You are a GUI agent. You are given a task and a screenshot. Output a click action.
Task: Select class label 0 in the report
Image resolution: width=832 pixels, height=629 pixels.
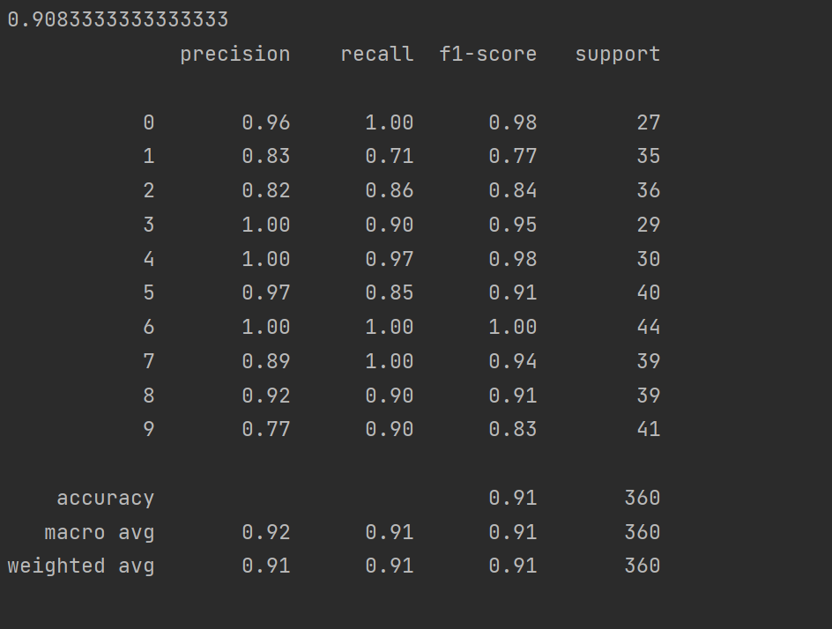149,122
